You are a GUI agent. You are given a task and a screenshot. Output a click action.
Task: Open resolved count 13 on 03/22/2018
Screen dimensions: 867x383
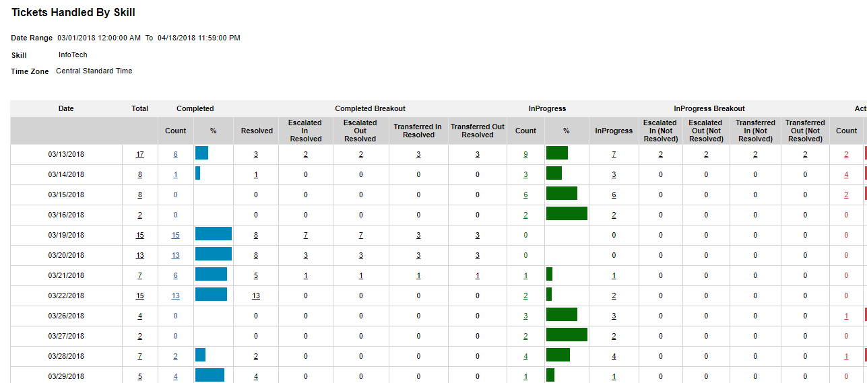click(x=256, y=296)
